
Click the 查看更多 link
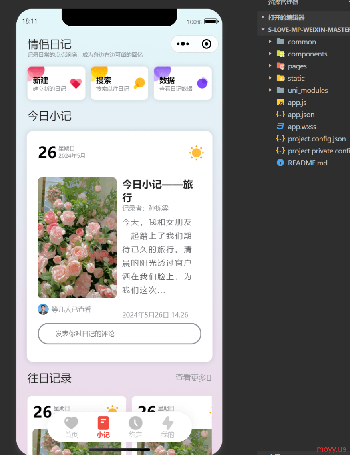pyautogui.click(x=193, y=378)
